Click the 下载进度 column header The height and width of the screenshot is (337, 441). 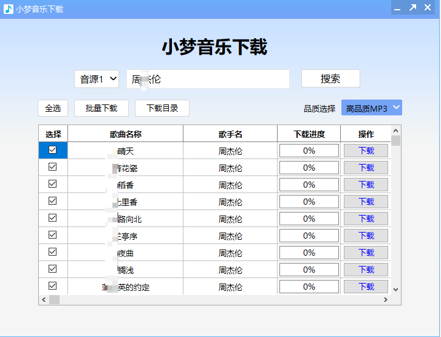[x=309, y=134]
